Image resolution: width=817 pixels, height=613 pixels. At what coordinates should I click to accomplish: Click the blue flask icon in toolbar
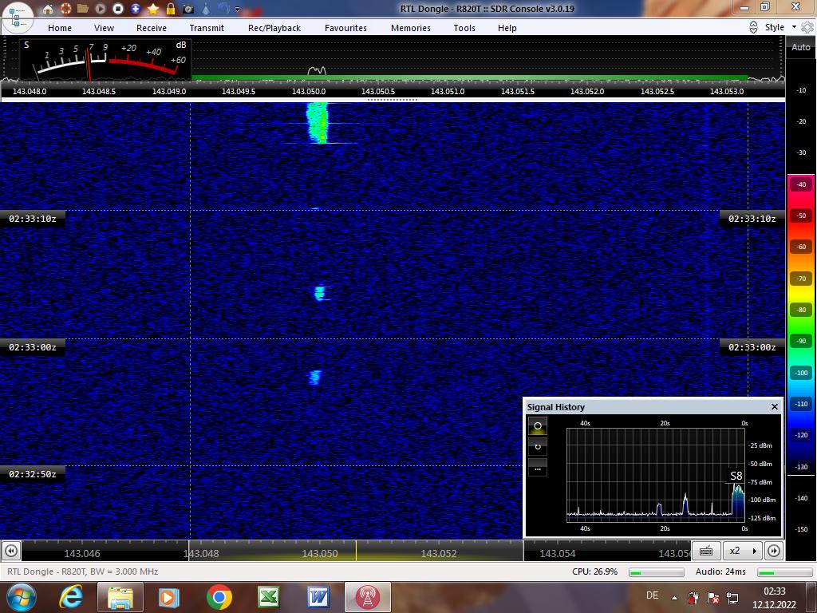coord(206,9)
